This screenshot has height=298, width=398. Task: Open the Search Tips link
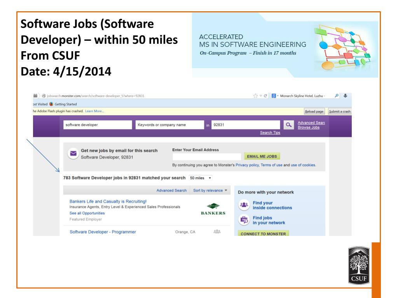(x=270, y=133)
